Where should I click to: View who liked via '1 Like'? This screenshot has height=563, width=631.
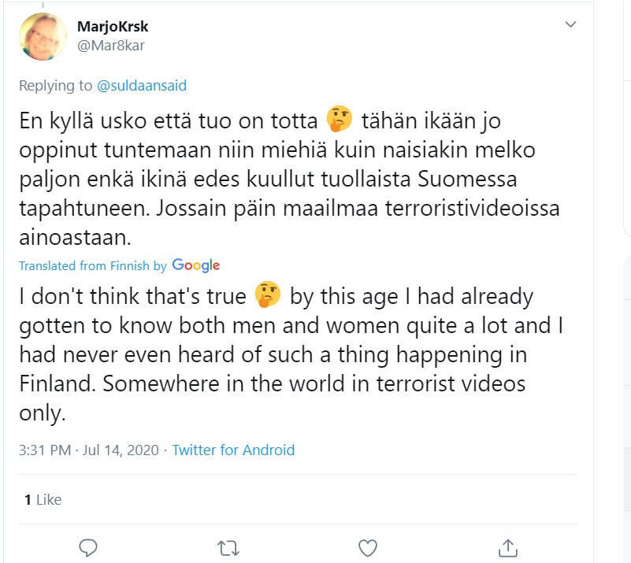click(x=43, y=499)
